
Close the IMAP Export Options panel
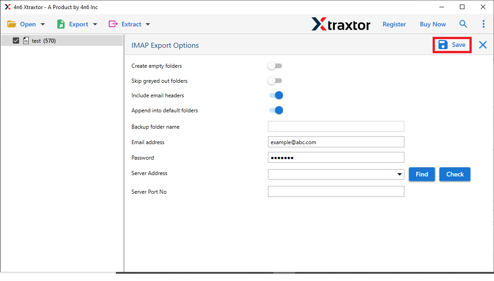point(483,45)
